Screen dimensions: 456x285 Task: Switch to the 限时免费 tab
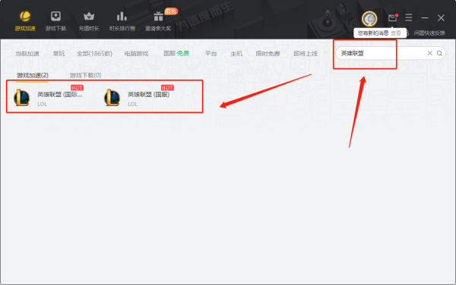pyautogui.click(x=268, y=54)
